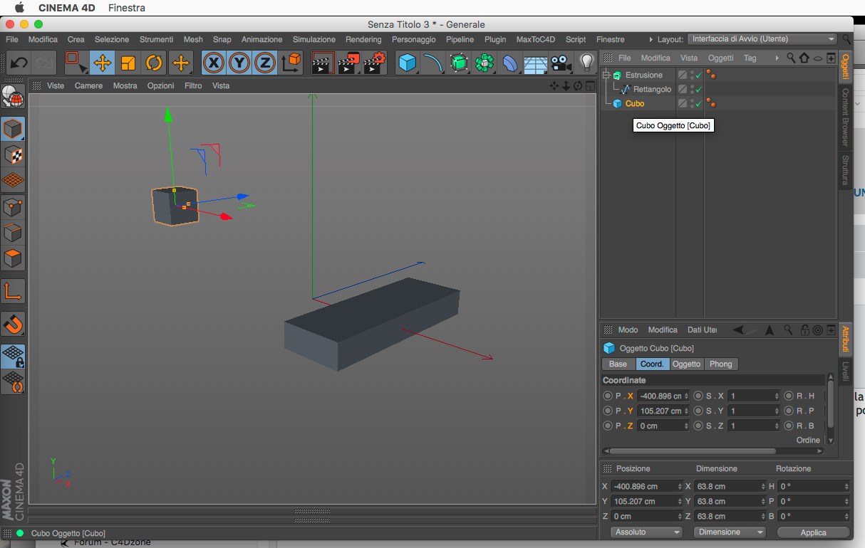Toggle the X axis lock
This screenshot has width=865, height=548.
tap(214, 63)
